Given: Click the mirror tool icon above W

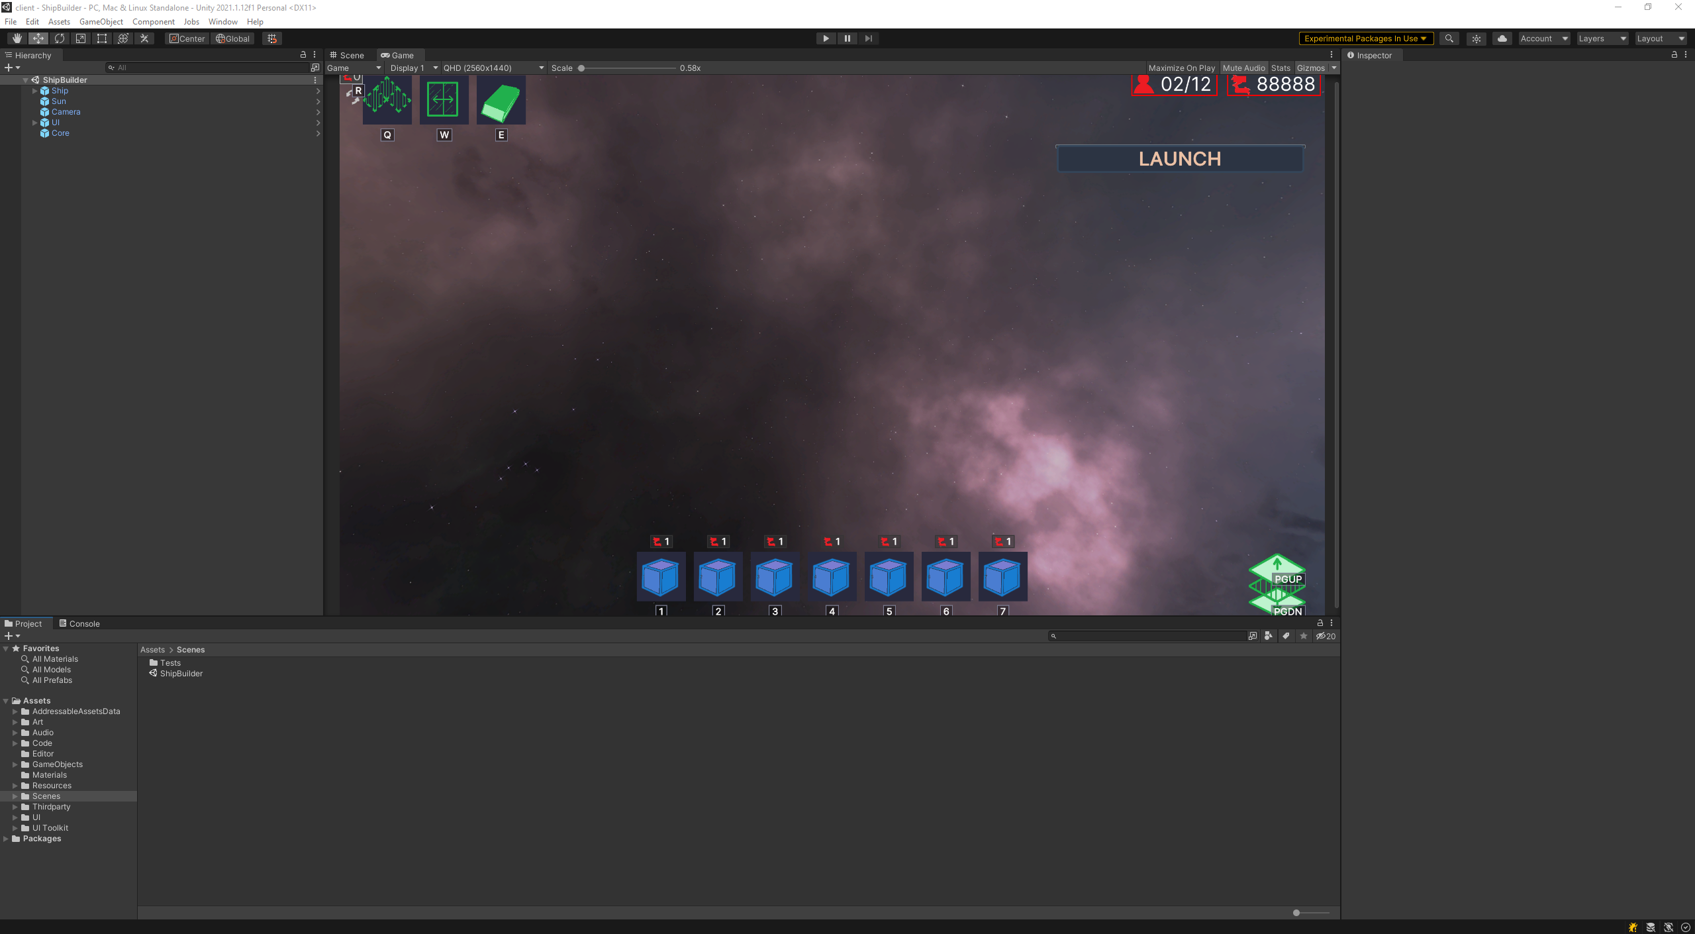Looking at the screenshot, I should (x=444, y=99).
